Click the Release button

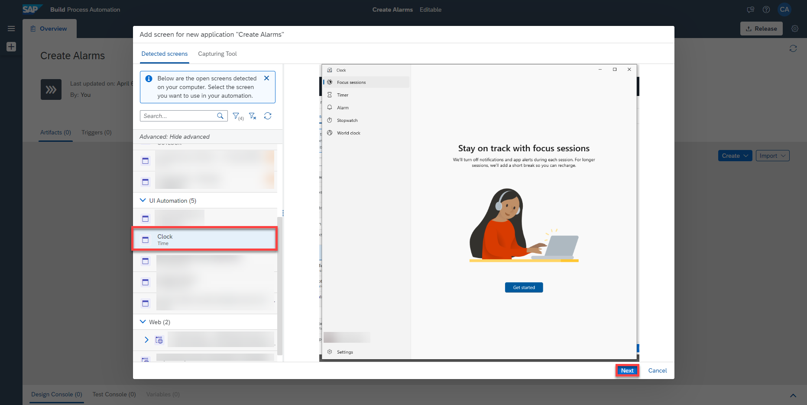(x=762, y=29)
